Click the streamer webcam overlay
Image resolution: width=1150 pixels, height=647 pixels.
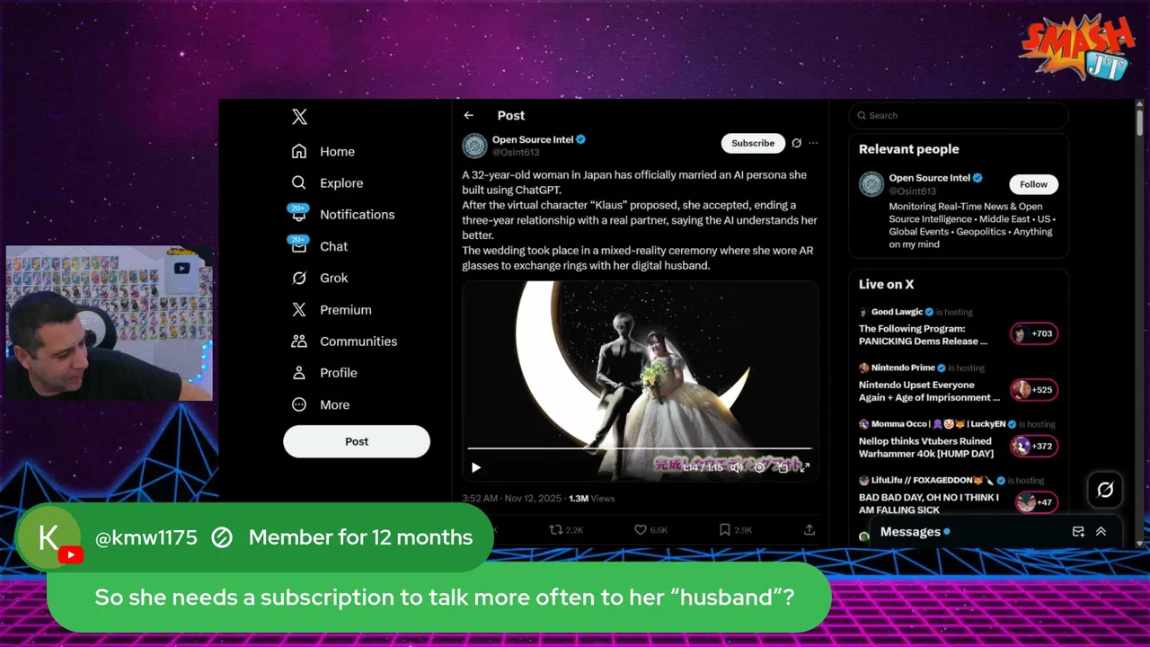pyautogui.click(x=109, y=323)
